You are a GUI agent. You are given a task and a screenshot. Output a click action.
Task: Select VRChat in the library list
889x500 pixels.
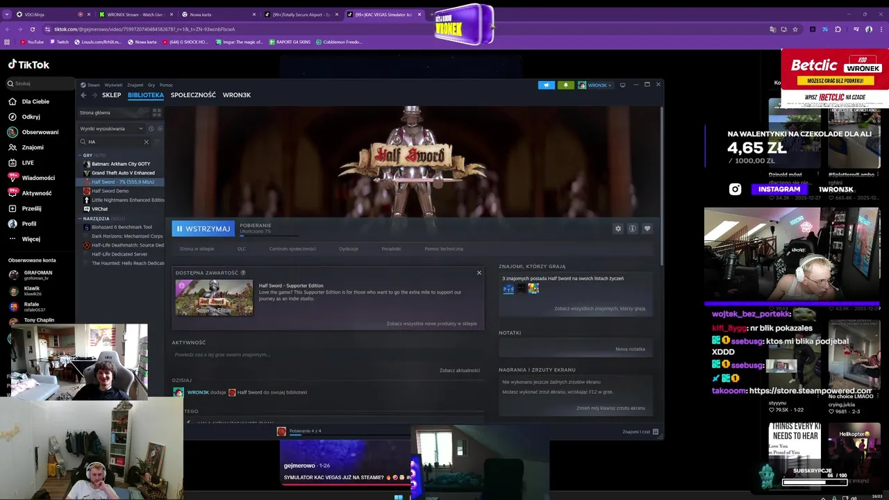click(99, 209)
